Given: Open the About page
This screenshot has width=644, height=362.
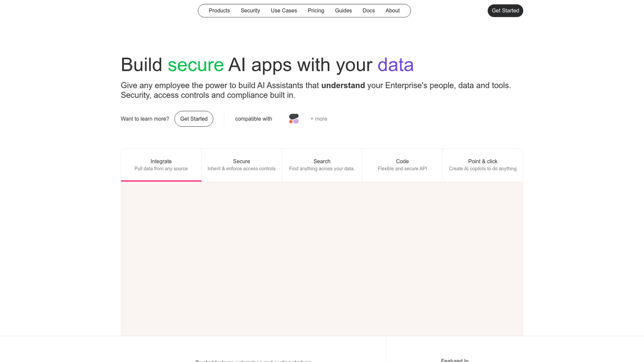Looking at the screenshot, I should (x=392, y=10).
